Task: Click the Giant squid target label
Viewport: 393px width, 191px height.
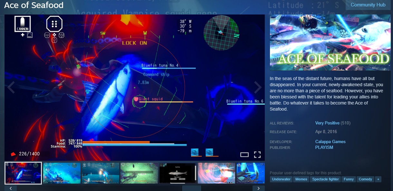Action: [151, 99]
